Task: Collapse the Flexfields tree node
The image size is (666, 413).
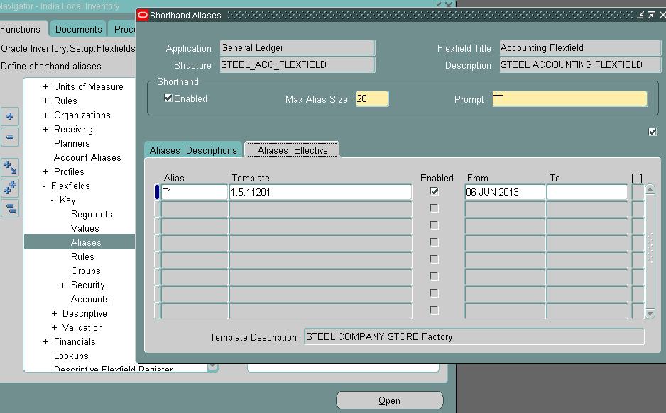Action: (x=44, y=186)
